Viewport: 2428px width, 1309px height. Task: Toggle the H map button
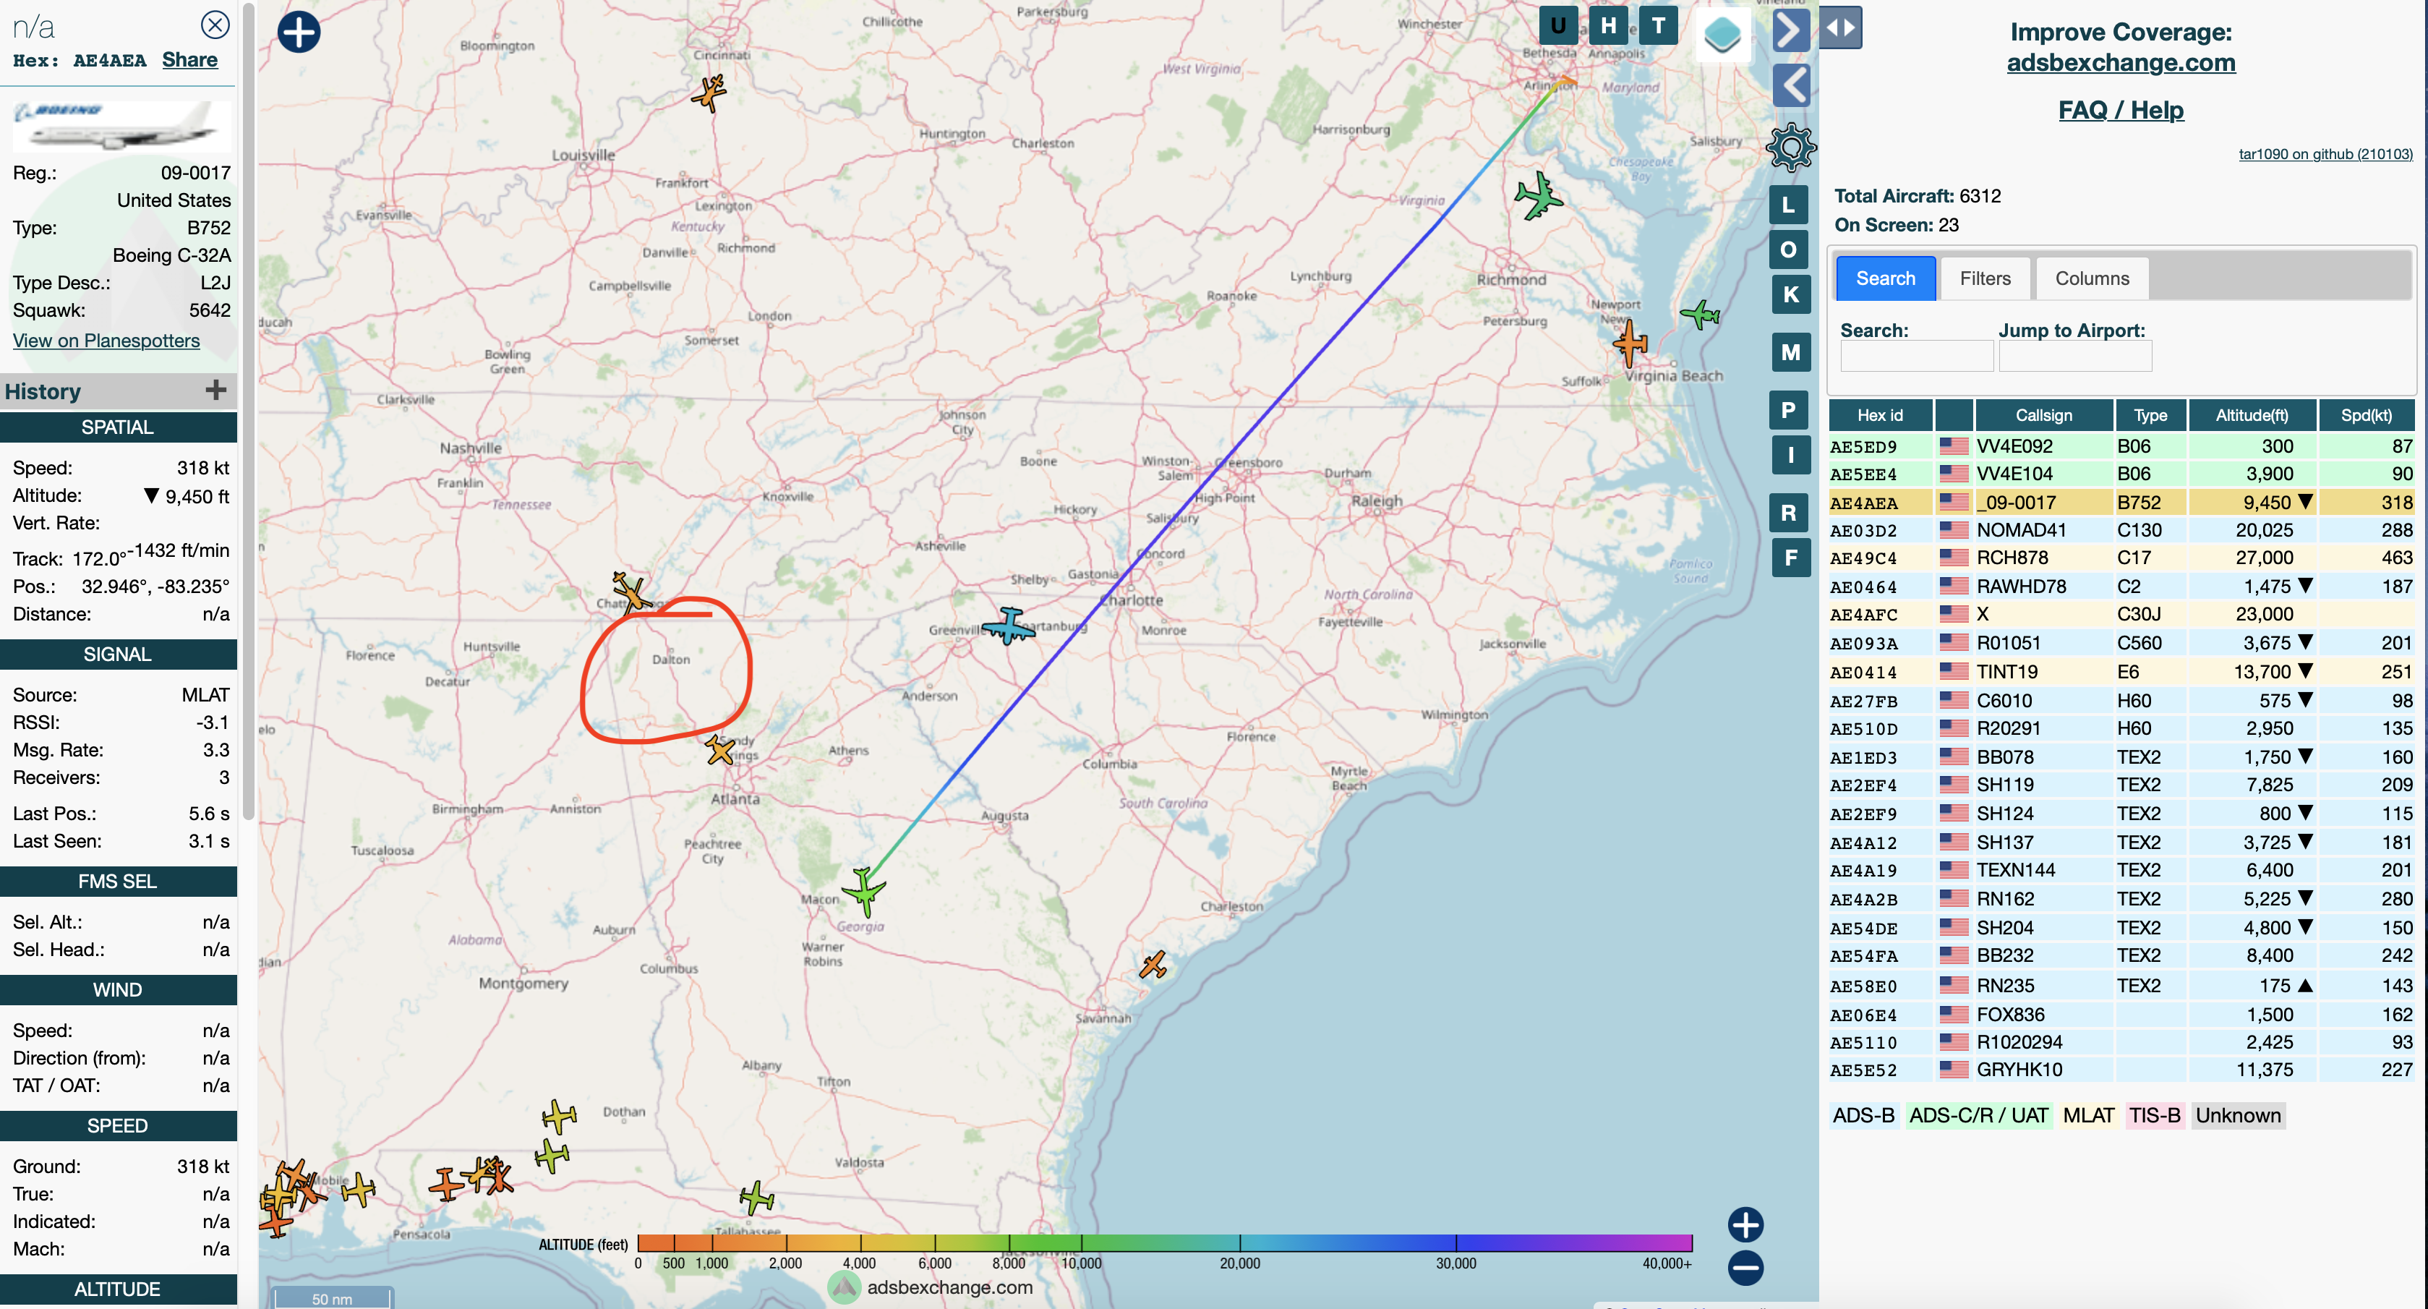pos(1608,25)
